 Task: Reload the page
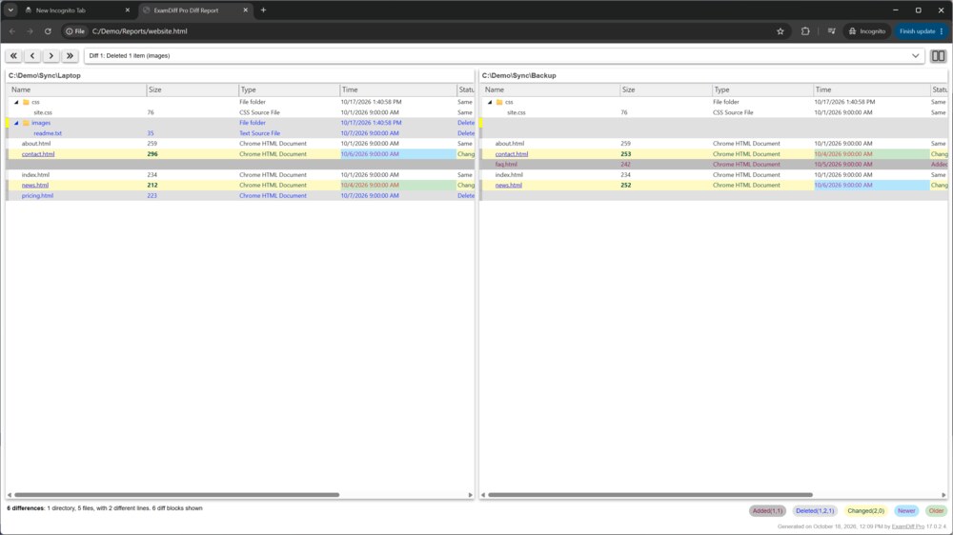point(48,31)
